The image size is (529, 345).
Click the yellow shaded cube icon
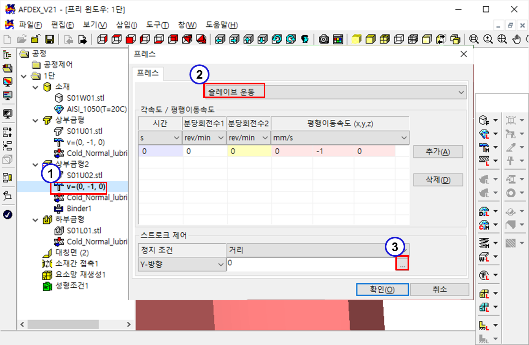point(356,39)
